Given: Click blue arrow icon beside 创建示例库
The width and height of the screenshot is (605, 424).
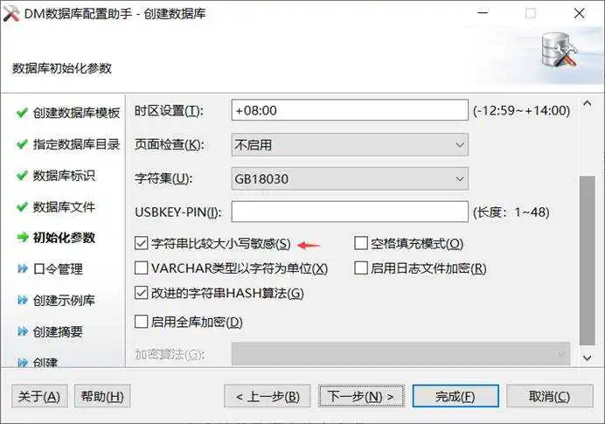Looking at the screenshot, I should coord(23,300).
